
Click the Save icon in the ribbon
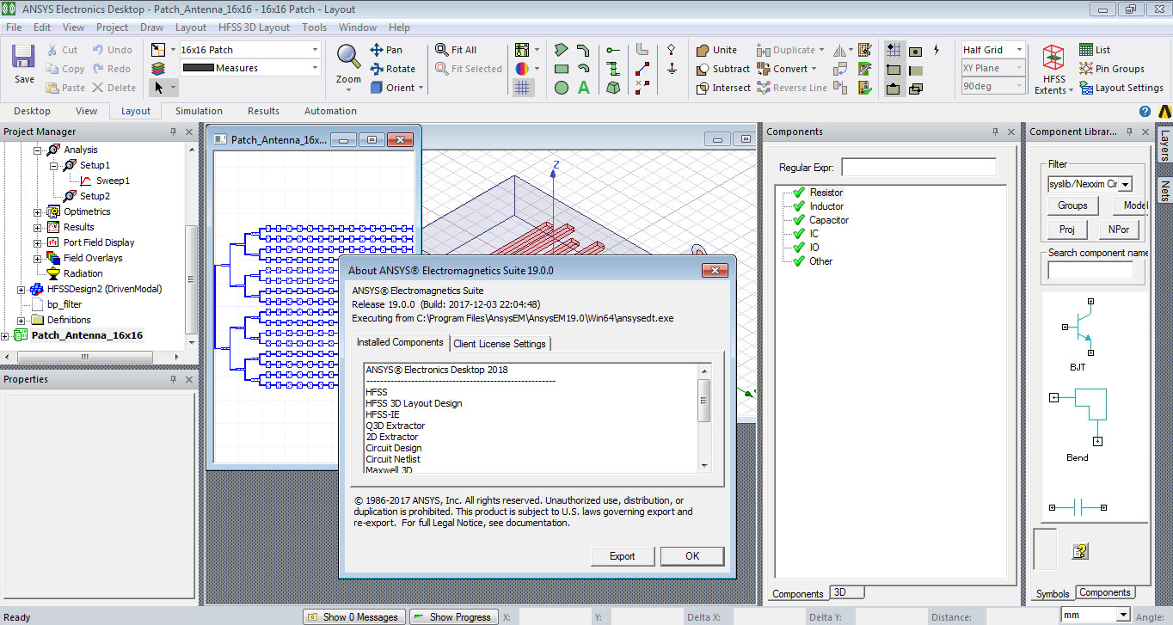pos(24,58)
